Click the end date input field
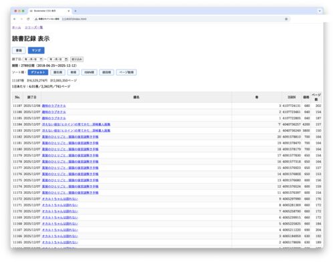 [58, 59]
